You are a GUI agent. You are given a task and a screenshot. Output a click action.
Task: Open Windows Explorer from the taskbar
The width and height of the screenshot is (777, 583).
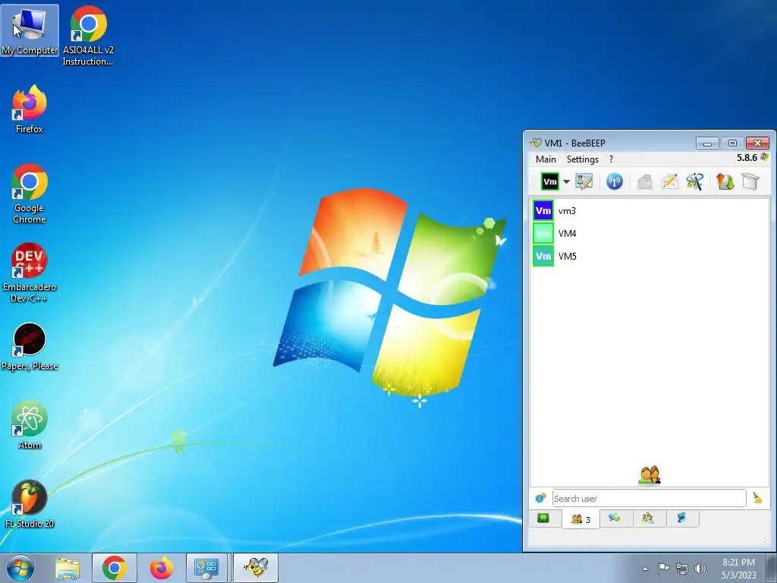click(x=68, y=568)
